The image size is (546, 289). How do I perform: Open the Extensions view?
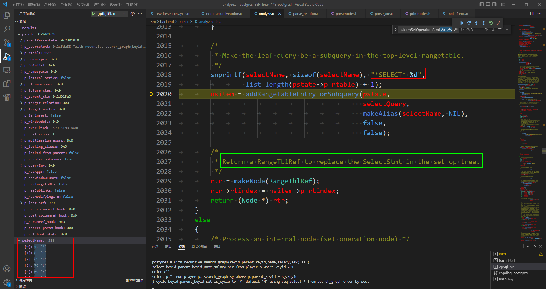point(7,84)
